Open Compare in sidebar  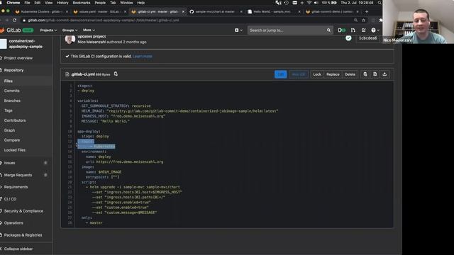click(x=12, y=140)
